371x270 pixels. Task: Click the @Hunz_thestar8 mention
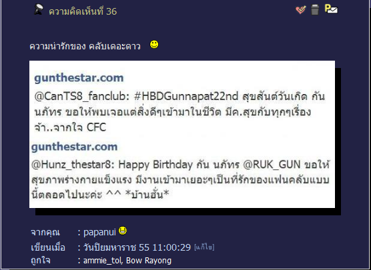coord(73,165)
